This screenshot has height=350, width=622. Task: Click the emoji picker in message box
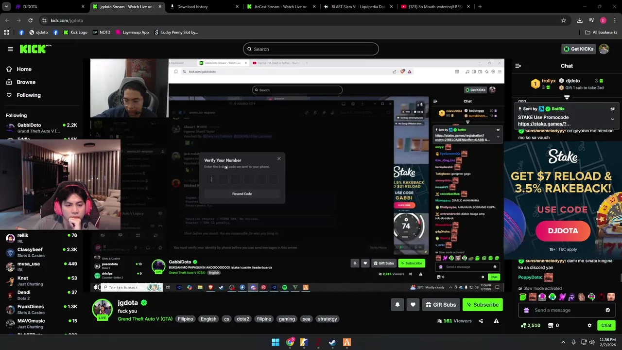(x=607, y=310)
